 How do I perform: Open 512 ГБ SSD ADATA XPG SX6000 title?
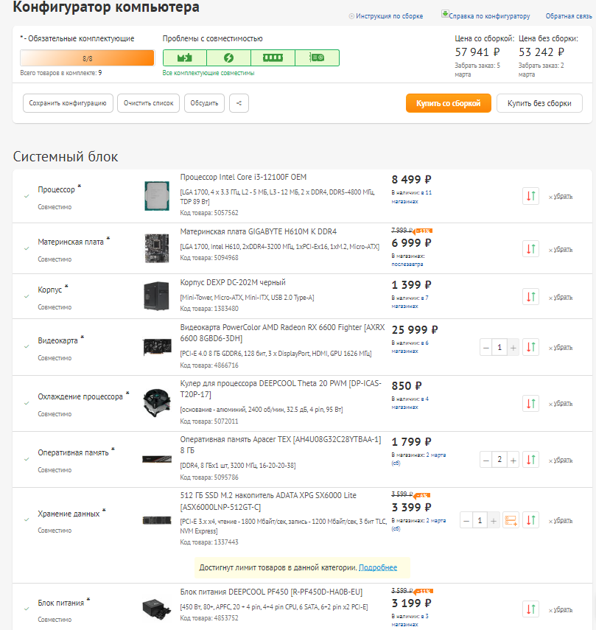pos(268,501)
